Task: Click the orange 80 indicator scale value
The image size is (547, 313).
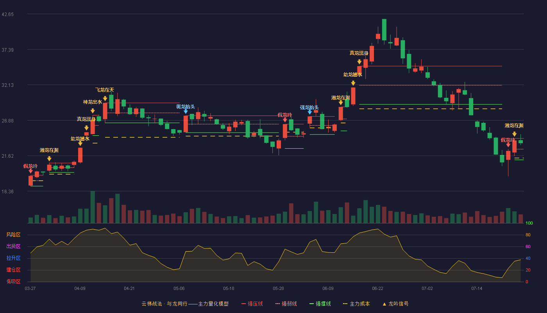Action: pos(528,235)
